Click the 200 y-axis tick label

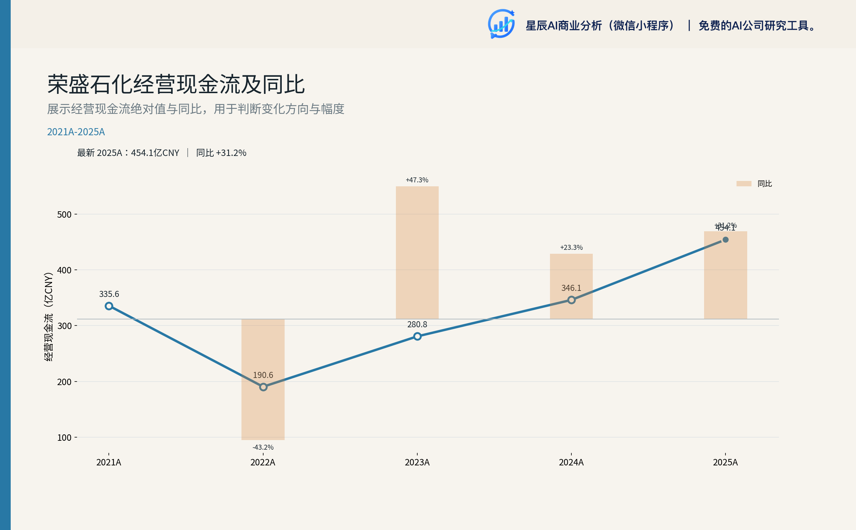(64, 382)
